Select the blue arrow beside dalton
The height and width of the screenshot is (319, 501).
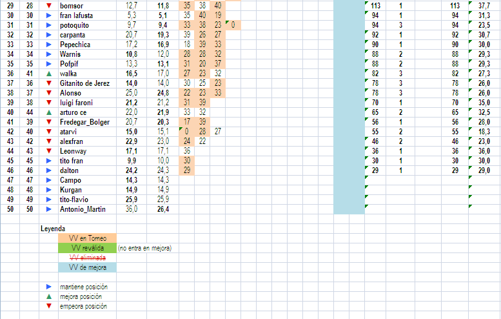pos(49,170)
